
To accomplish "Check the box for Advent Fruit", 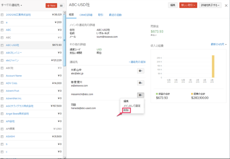I will pos(2,91).
